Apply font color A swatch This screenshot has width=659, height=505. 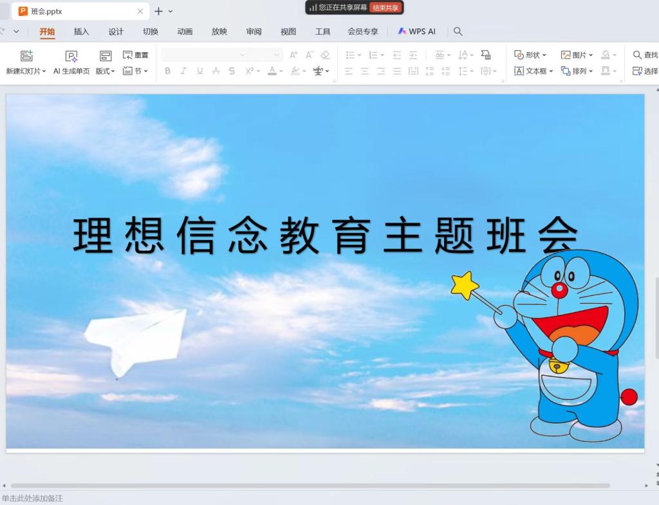click(x=272, y=71)
